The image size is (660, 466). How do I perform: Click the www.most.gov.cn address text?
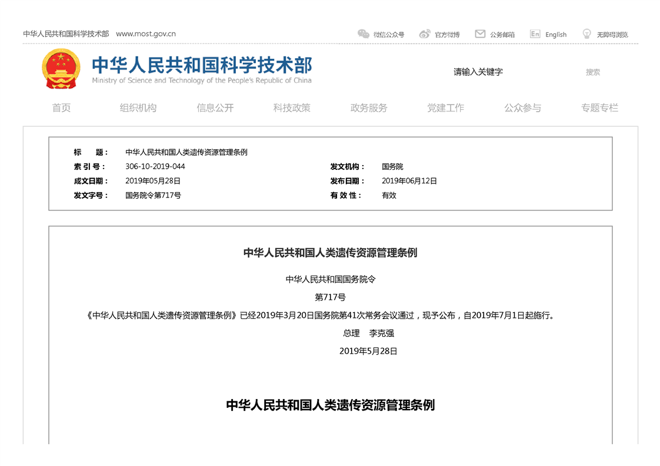[x=146, y=33]
